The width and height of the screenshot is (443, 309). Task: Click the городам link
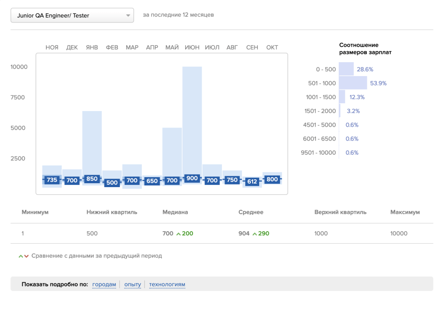(x=104, y=284)
